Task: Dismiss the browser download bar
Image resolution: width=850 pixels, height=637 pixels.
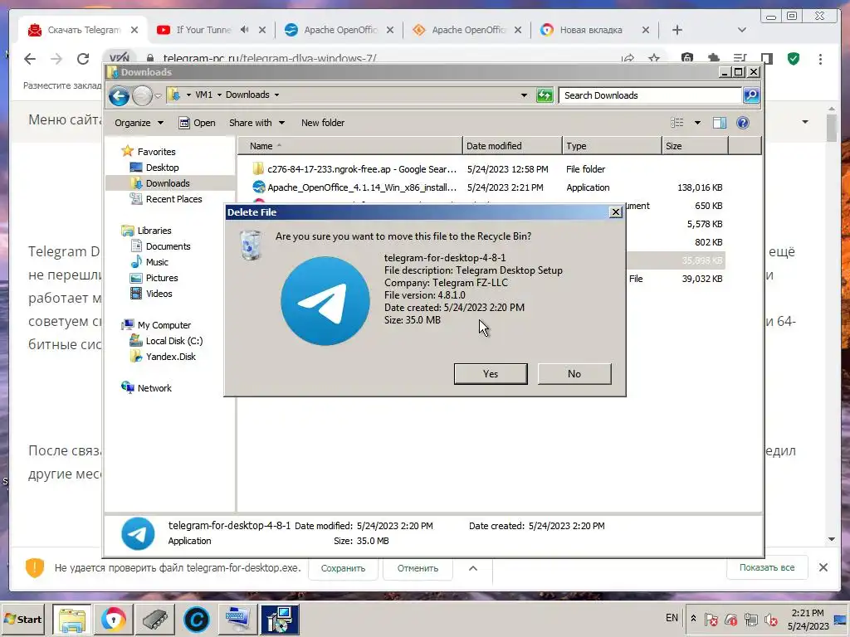Action: point(823,567)
